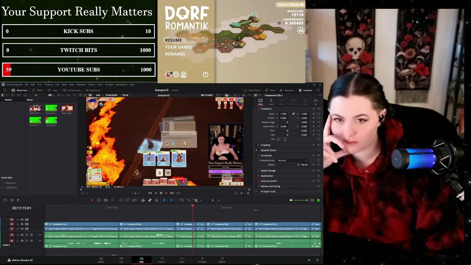
Task: Open the flag color dropdown arrow
Action: [x=167, y=200]
